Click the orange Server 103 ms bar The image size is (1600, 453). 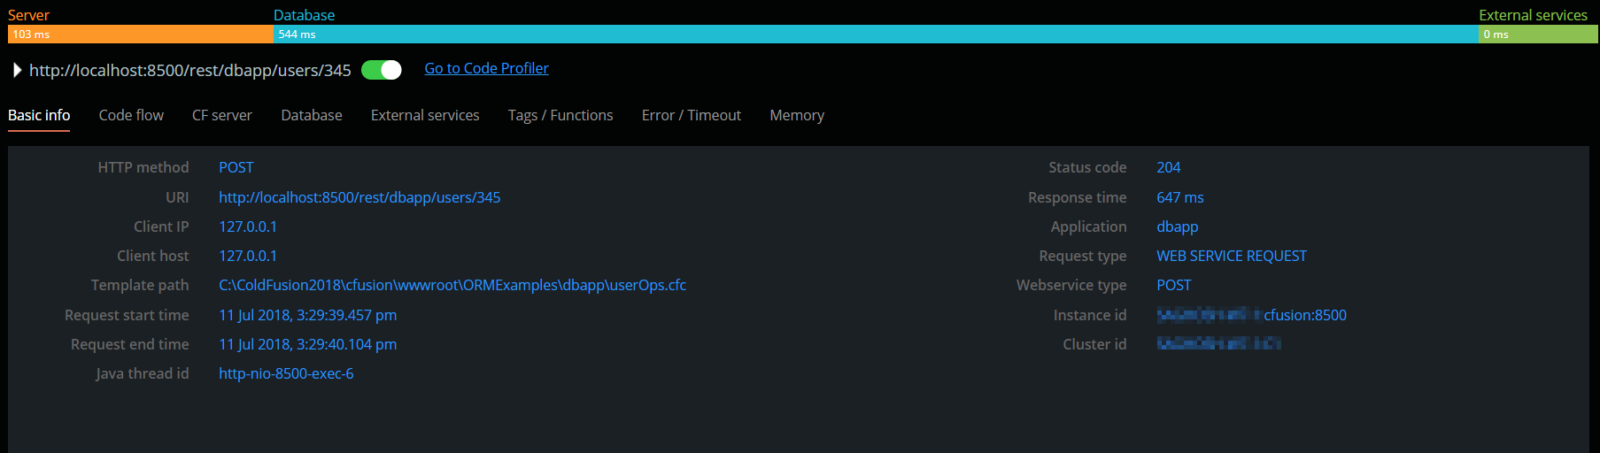(x=141, y=34)
